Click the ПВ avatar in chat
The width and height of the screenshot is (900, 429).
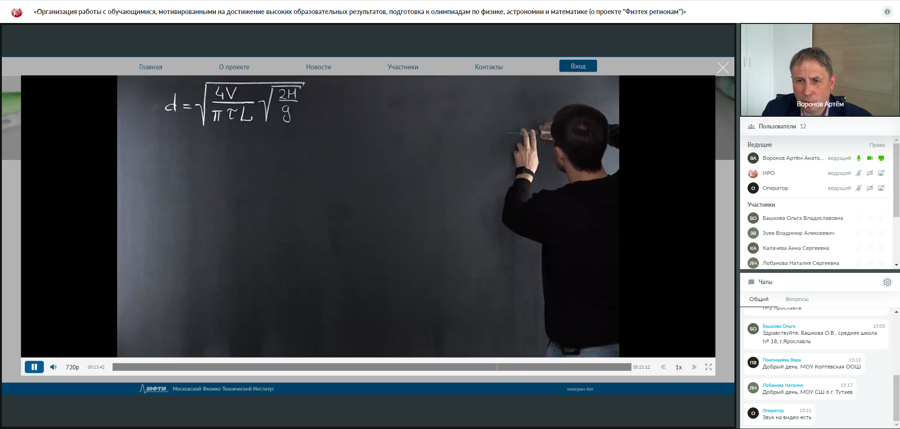pyautogui.click(x=753, y=362)
